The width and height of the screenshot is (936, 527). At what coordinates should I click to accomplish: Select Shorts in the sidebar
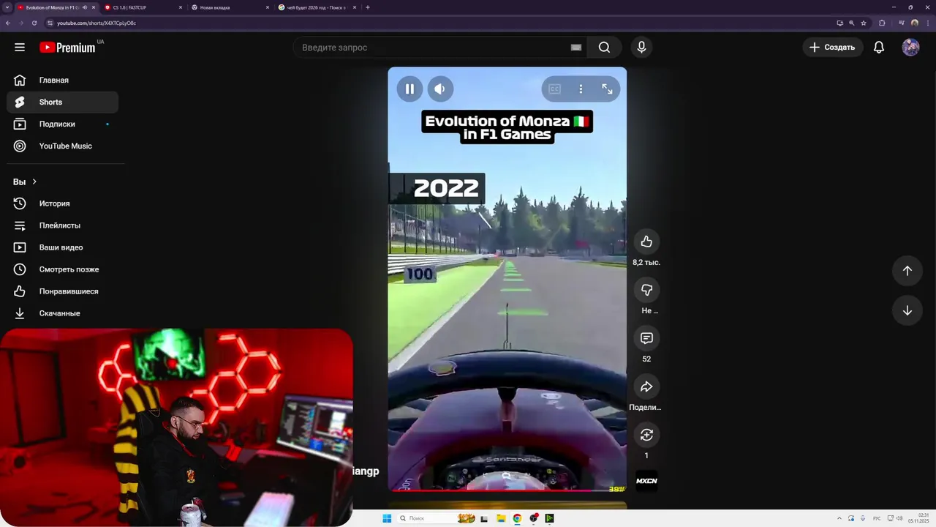(62, 102)
